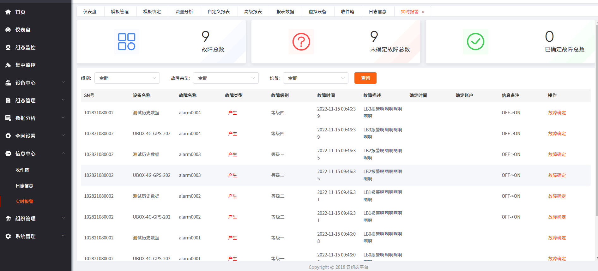Switch to the 仪表盘 tab
Viewport: 598px width, 271px height.
(x=90, y=12)
